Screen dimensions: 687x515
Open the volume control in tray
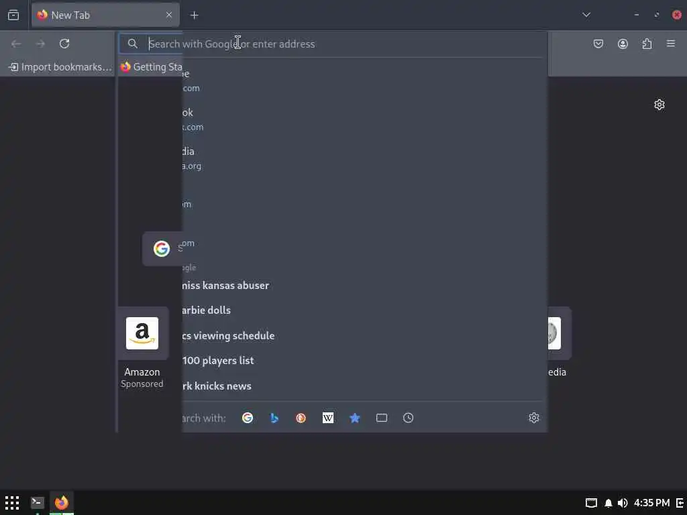[x=622, y=503]
